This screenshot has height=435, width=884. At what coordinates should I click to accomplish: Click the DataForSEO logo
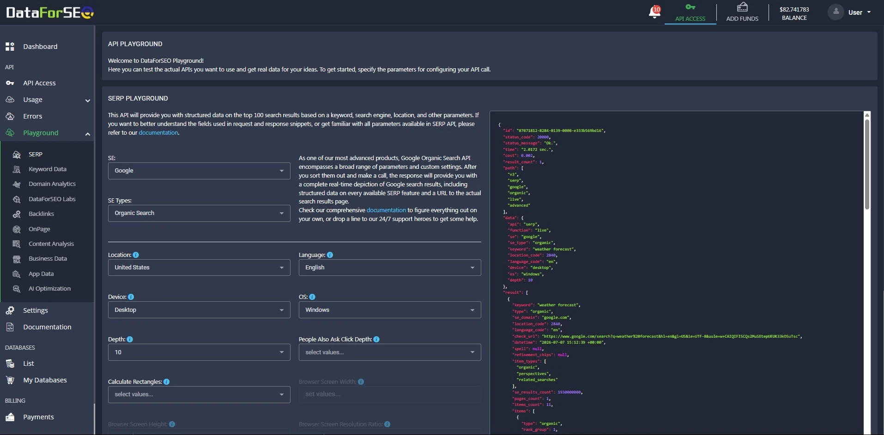tap(50, 12)
